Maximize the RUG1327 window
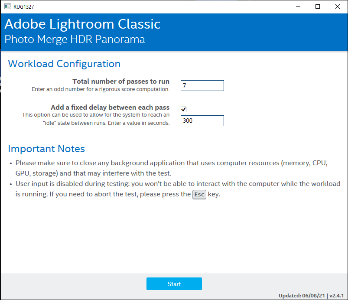This screenshot has width=348, height=300. click(318, 7)
